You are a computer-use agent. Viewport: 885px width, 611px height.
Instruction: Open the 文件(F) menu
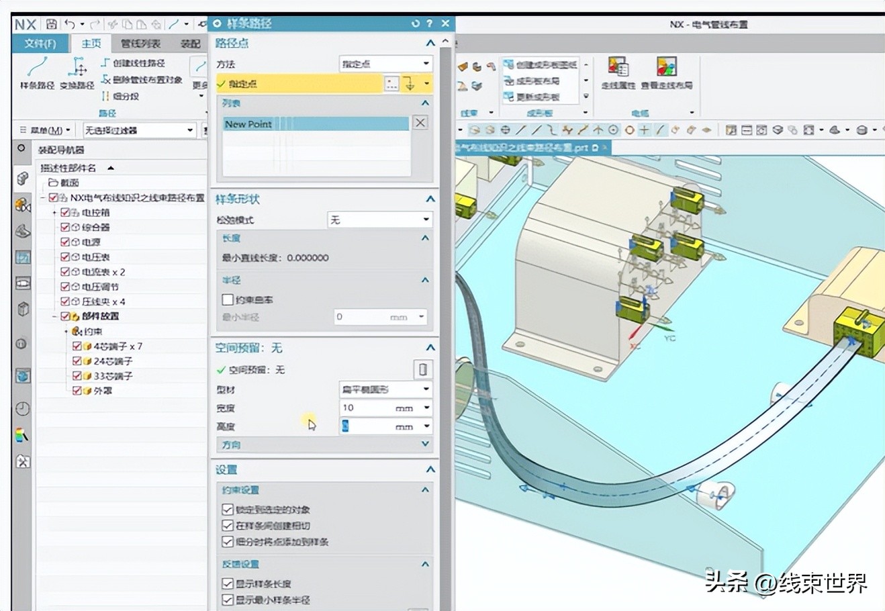[x=40, y=44]
